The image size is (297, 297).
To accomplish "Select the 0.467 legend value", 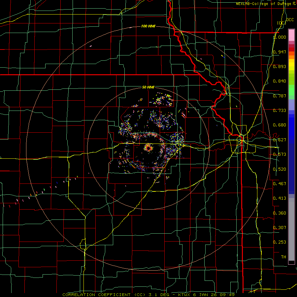I will [280, 183].
